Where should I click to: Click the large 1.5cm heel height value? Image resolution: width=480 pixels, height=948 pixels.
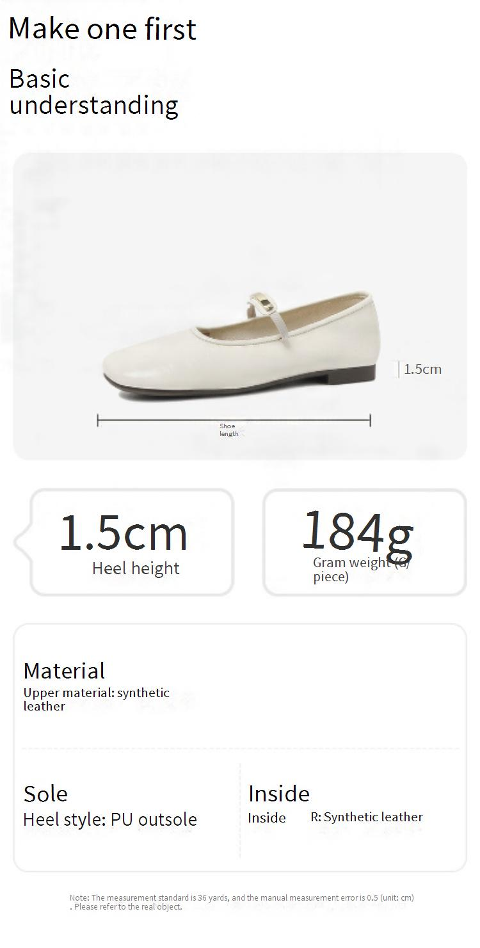pos(124,533)
